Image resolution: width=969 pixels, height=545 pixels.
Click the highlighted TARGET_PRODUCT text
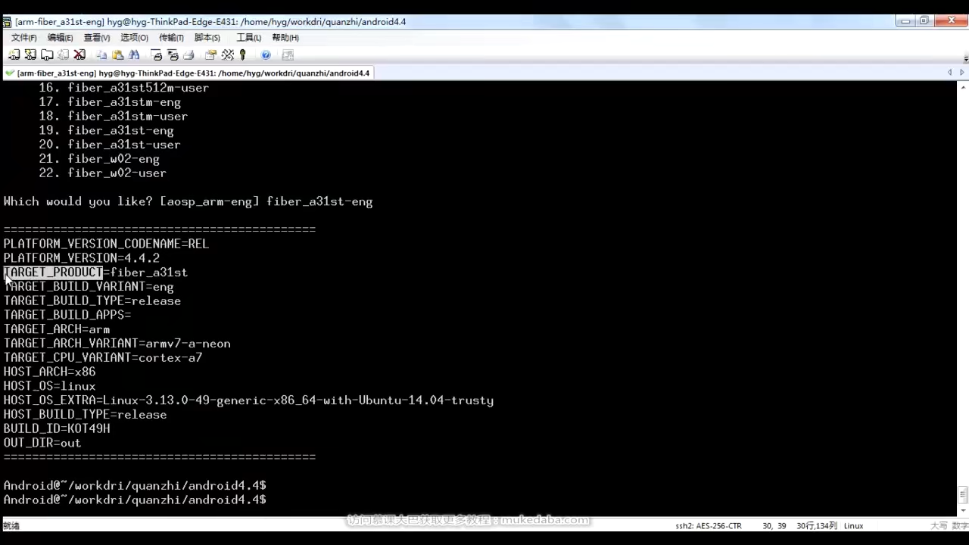click(53, 272)
